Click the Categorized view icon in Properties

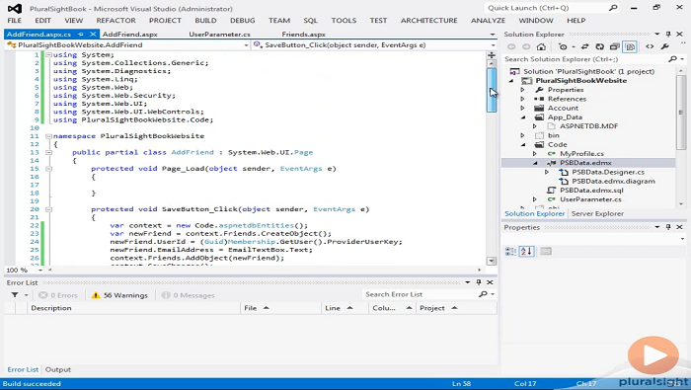coord(510,251)
